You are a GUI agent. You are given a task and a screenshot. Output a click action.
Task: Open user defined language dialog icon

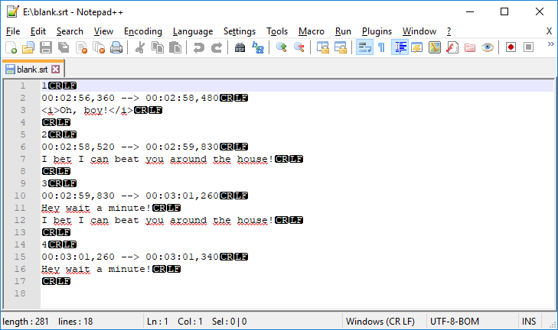point(416,47)
